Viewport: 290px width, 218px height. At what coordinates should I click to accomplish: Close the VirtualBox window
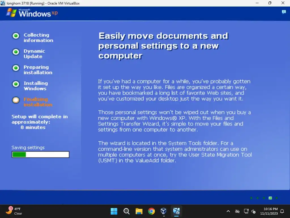(283, 3)
